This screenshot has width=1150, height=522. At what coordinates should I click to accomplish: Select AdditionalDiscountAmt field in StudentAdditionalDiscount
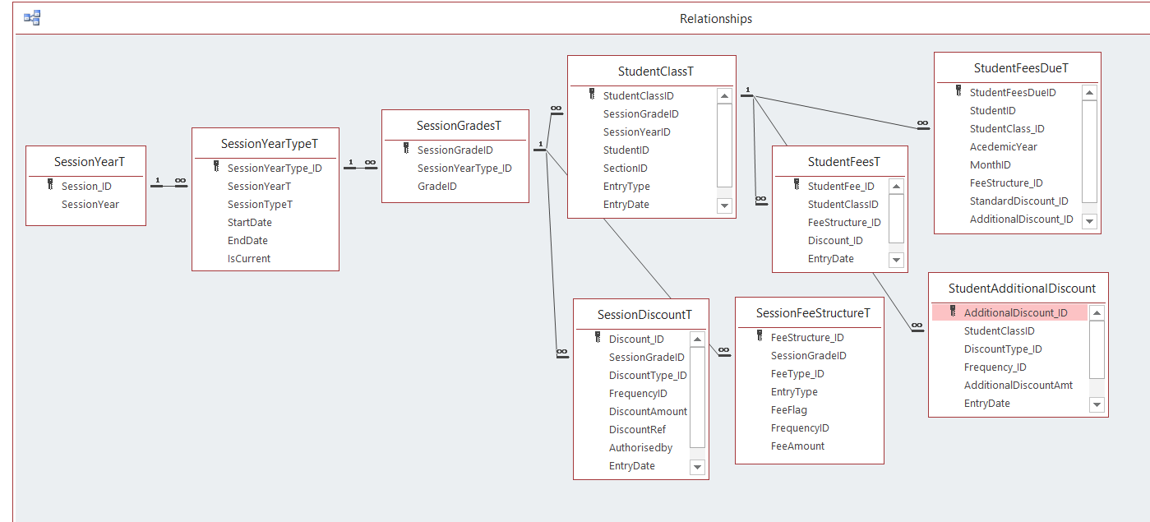(1018, 385)
